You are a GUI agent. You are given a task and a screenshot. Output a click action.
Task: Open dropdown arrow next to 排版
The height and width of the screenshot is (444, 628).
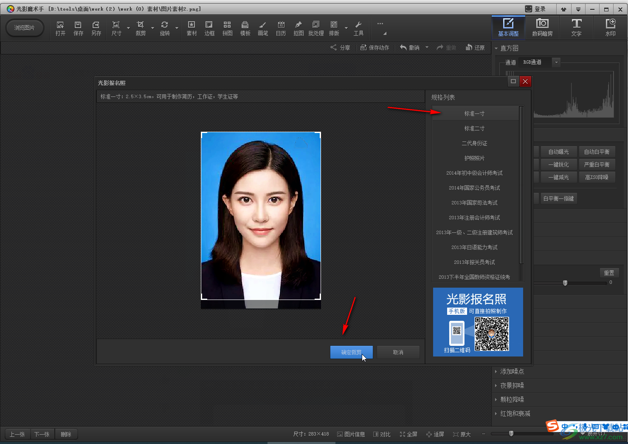(346, 28)
